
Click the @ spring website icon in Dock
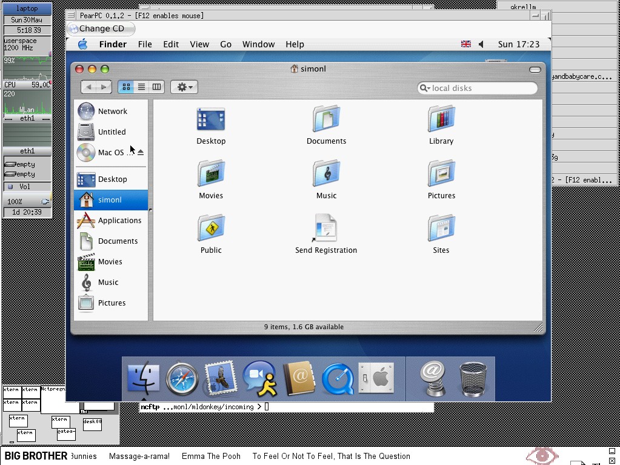point(433,379)
